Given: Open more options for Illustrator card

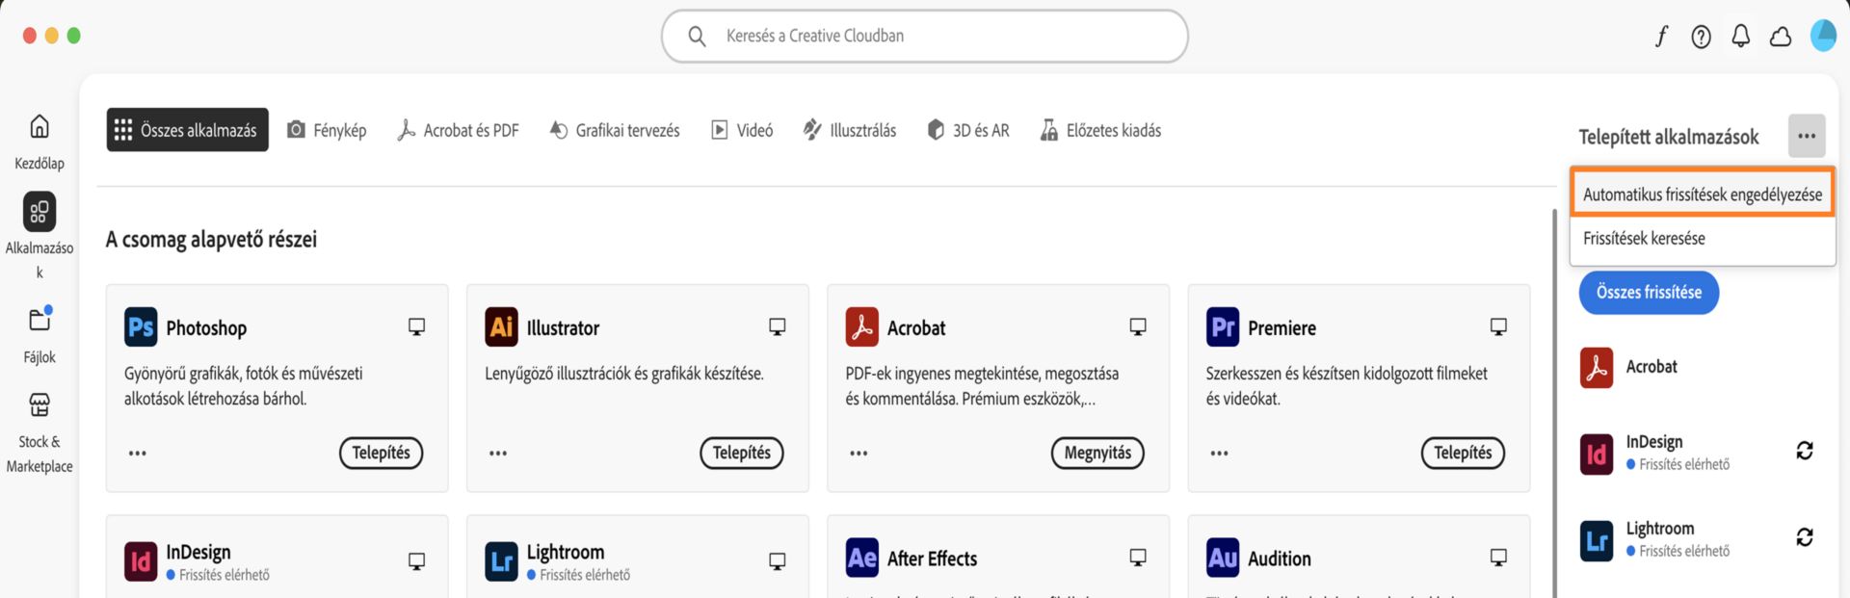Looking at the screenshot, I should 498,453.
